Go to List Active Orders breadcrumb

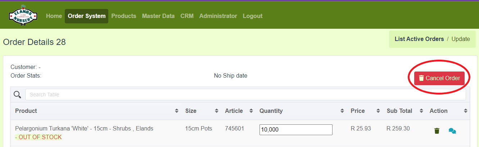click(419, 39)
